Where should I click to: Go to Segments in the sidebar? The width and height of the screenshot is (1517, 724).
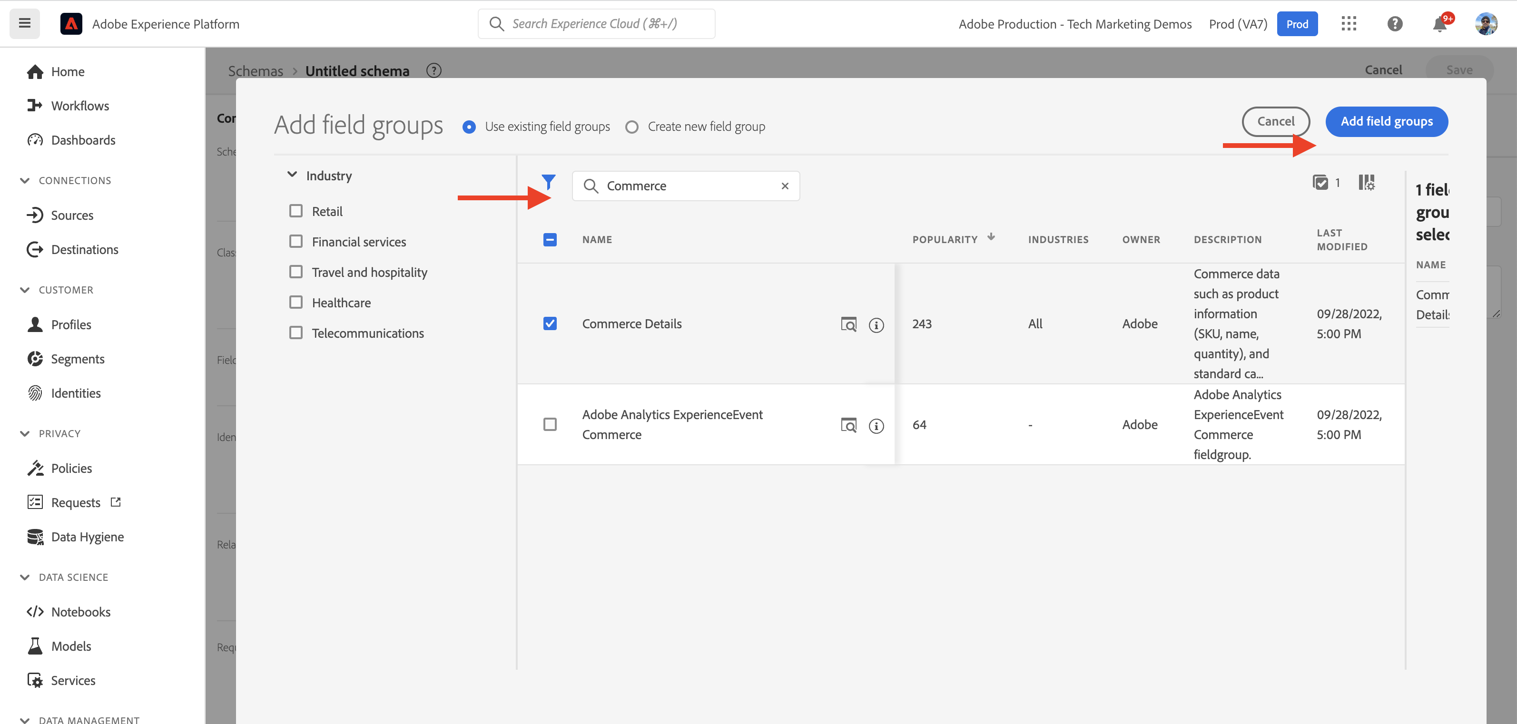coord(77,359)
